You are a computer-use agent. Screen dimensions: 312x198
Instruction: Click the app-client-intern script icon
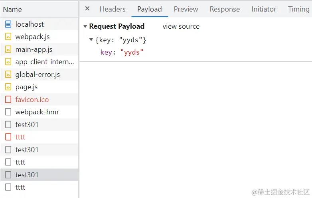(x=8, y=62)
